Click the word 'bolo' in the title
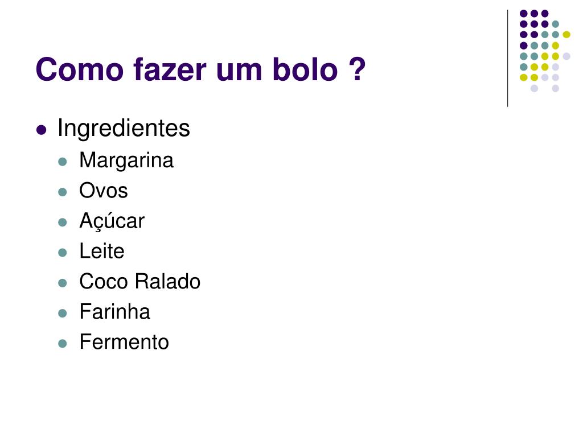The image size is (583, 437). tap(305, 69)
